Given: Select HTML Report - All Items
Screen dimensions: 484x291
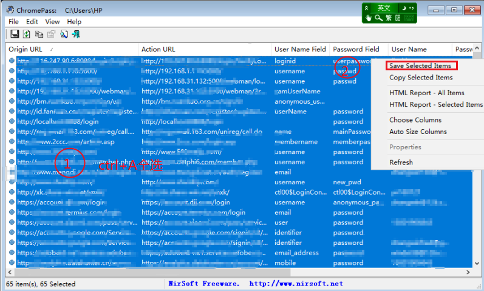Looking at the screenshot, I should [x=426, y=93].
